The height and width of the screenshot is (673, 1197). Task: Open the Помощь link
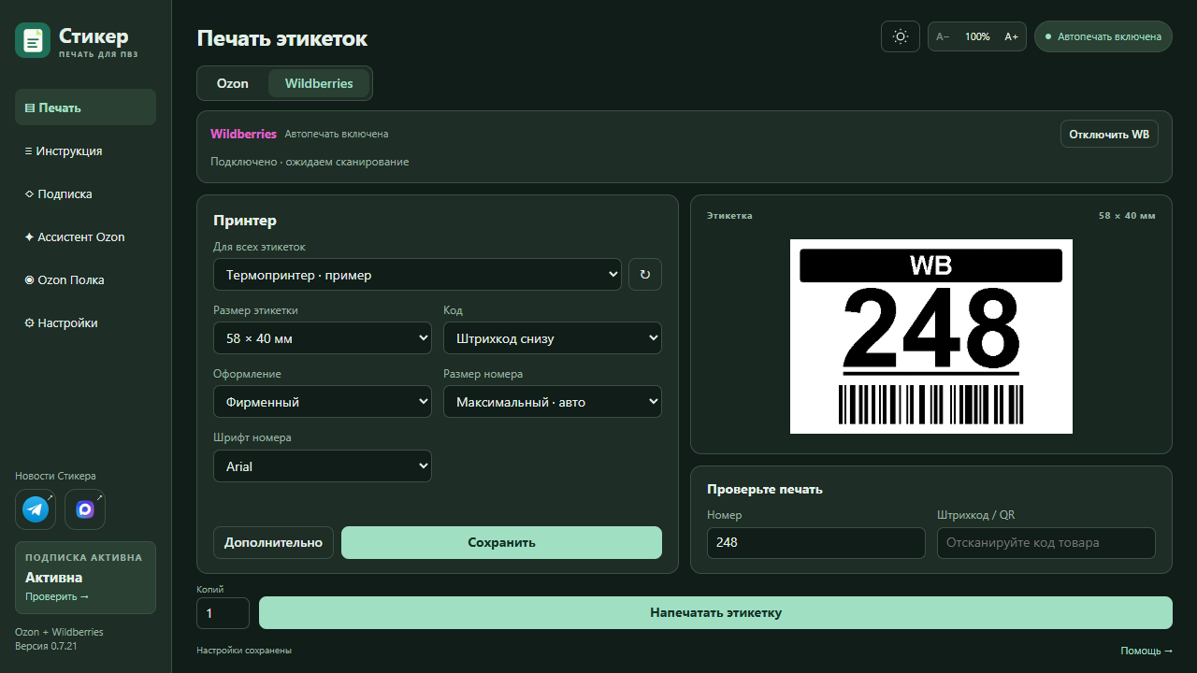click(1147, 651)
